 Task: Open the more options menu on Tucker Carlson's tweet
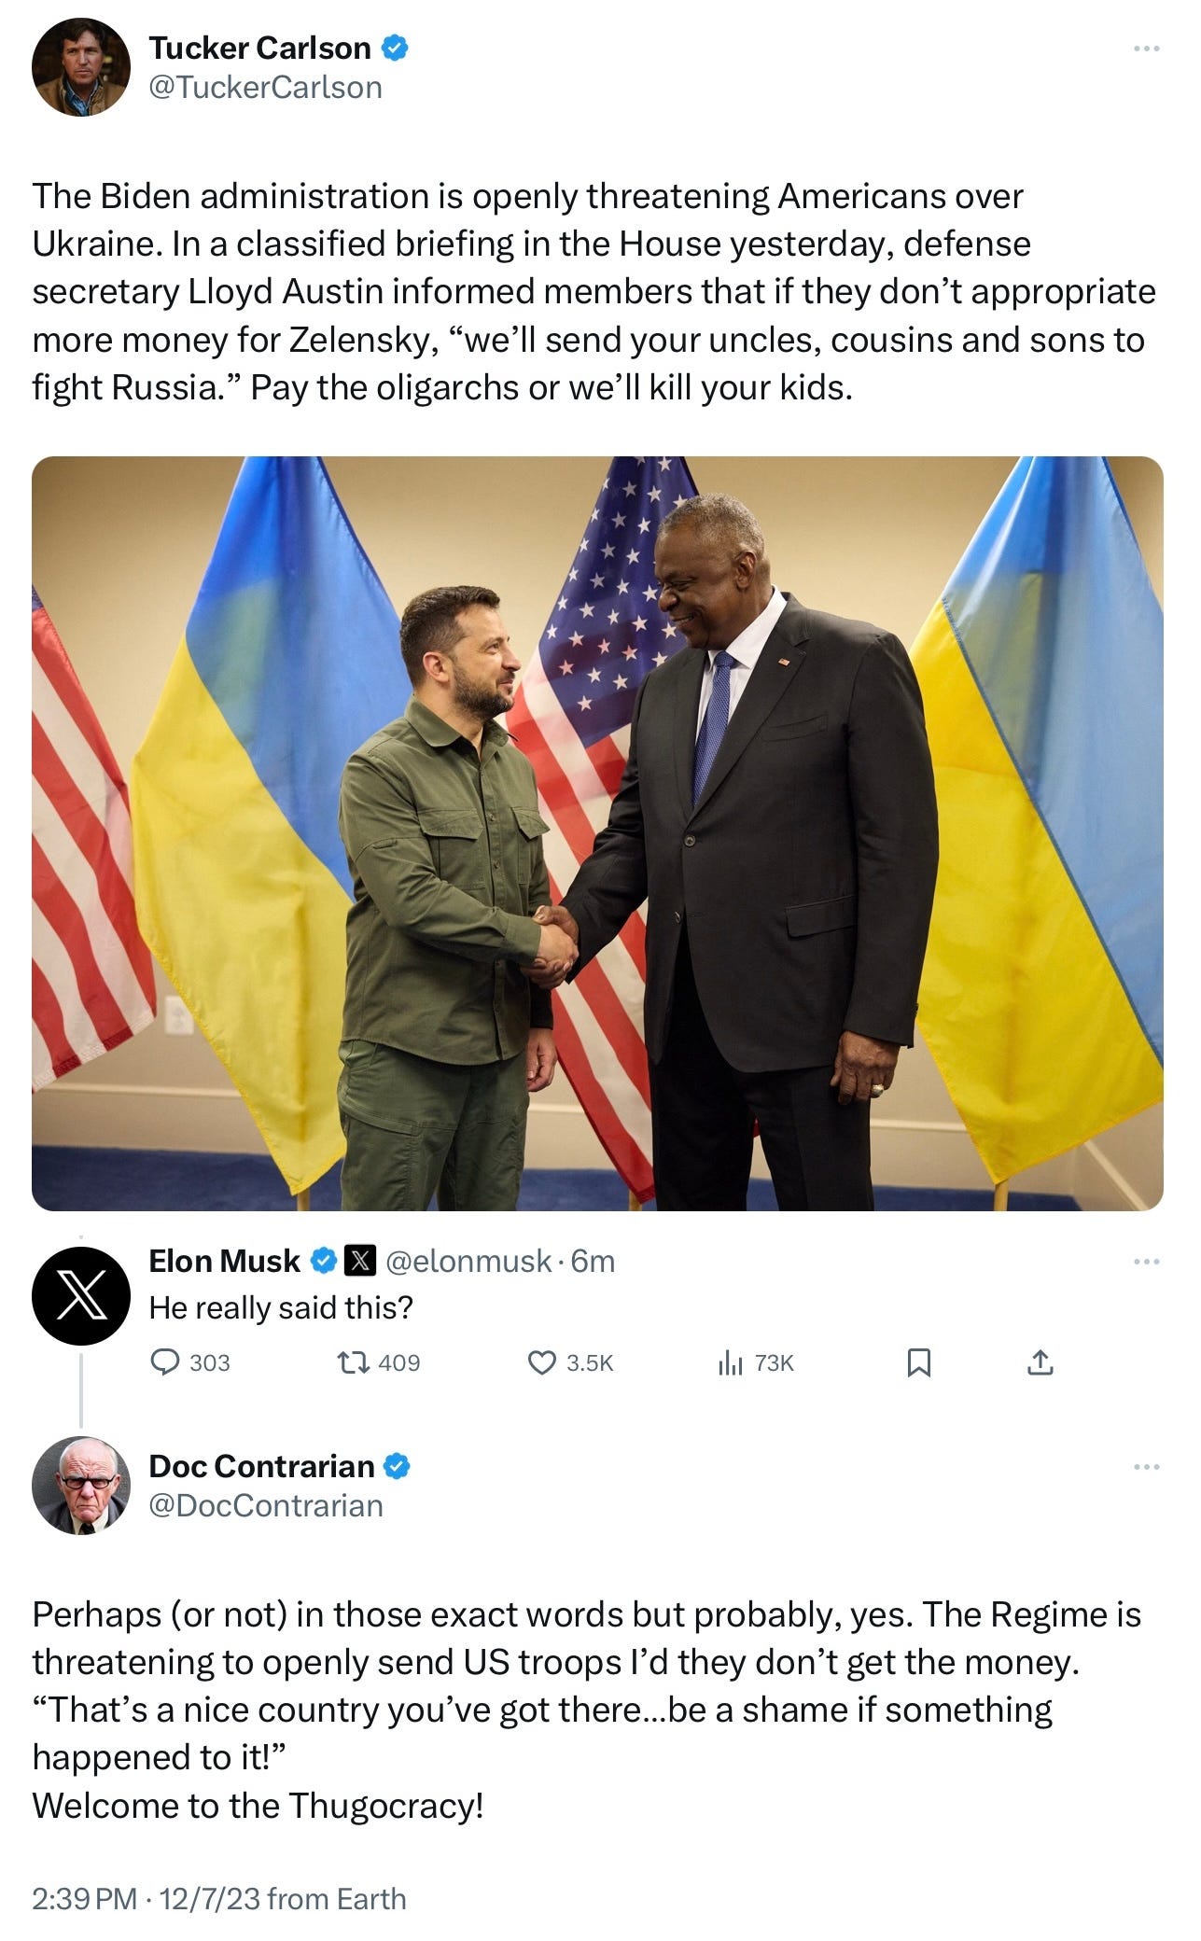click(x=1146, y=49)
